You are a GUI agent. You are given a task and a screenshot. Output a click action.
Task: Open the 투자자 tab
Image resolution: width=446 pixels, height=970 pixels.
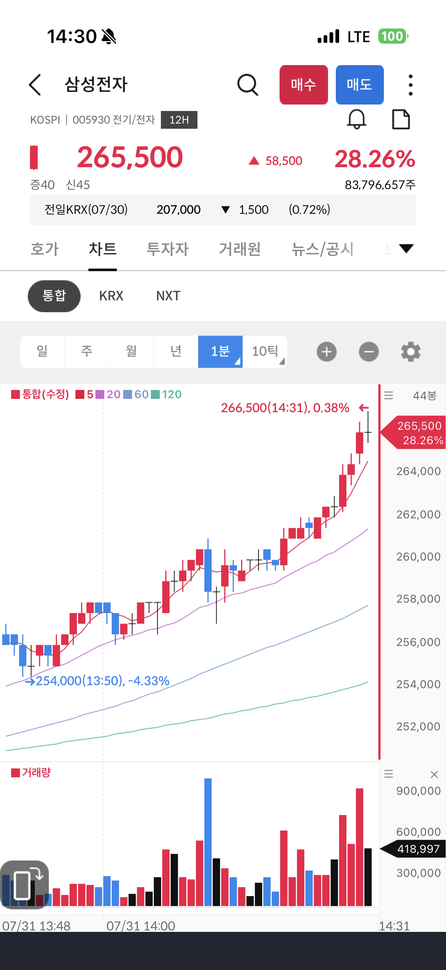[x=168, y=249]
